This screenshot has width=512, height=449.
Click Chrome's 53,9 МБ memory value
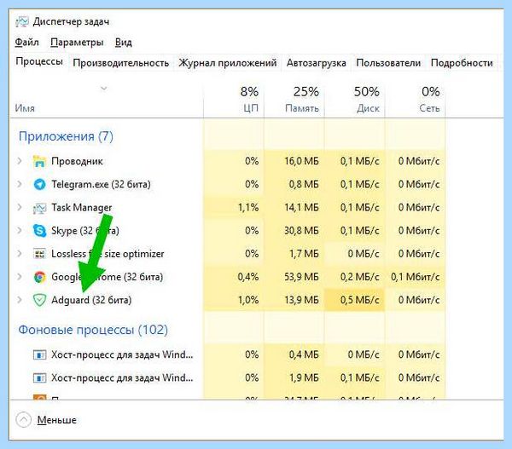coord(301,277)
